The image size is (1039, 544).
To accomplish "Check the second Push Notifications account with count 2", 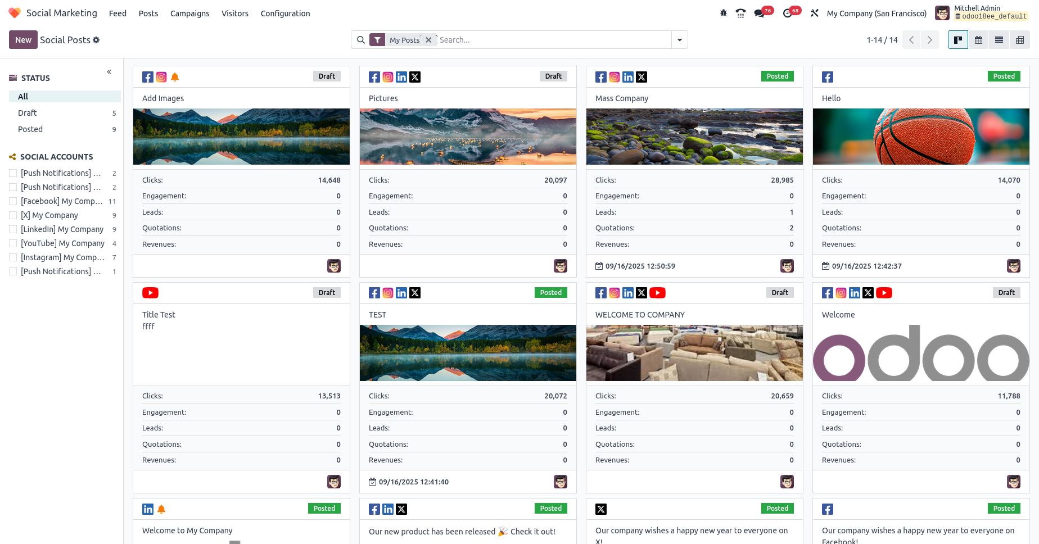I will click(13, 187).
